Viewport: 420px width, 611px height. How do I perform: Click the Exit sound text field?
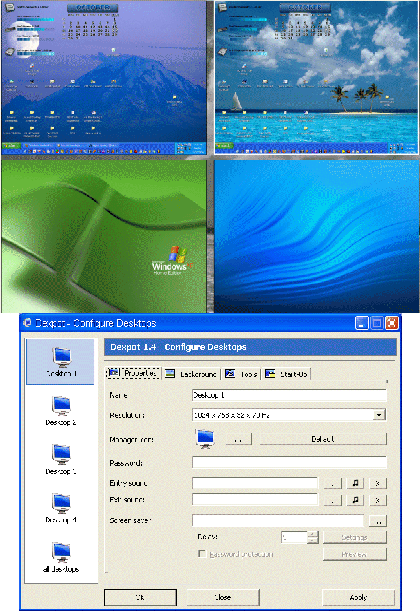pos(255,500)
